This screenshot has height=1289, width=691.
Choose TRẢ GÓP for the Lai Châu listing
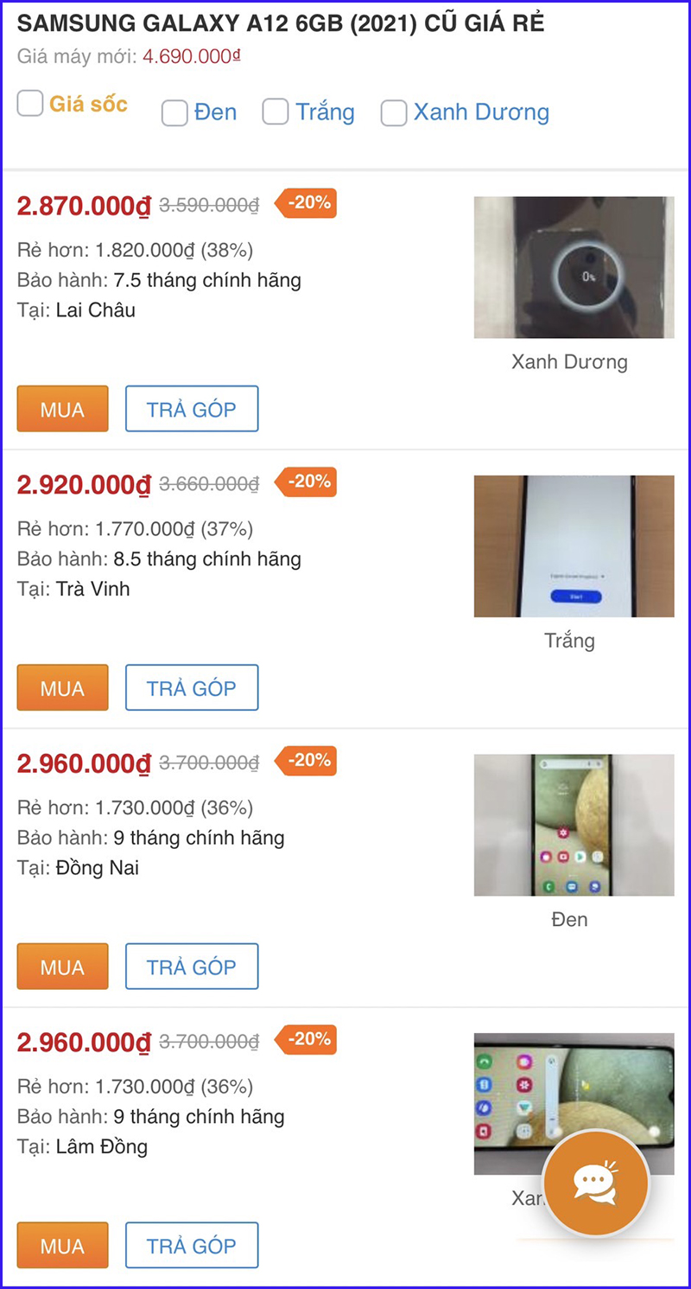[x=192, y=409]
